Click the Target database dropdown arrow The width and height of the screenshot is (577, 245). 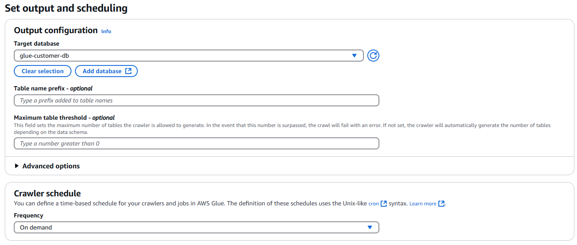click(x=354, y=56)
